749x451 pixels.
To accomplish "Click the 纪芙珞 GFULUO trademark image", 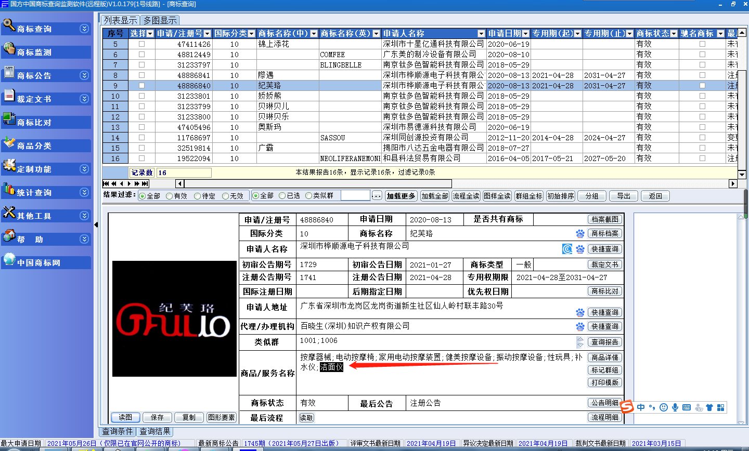I will pyautogui.click(x=174, y=319).
